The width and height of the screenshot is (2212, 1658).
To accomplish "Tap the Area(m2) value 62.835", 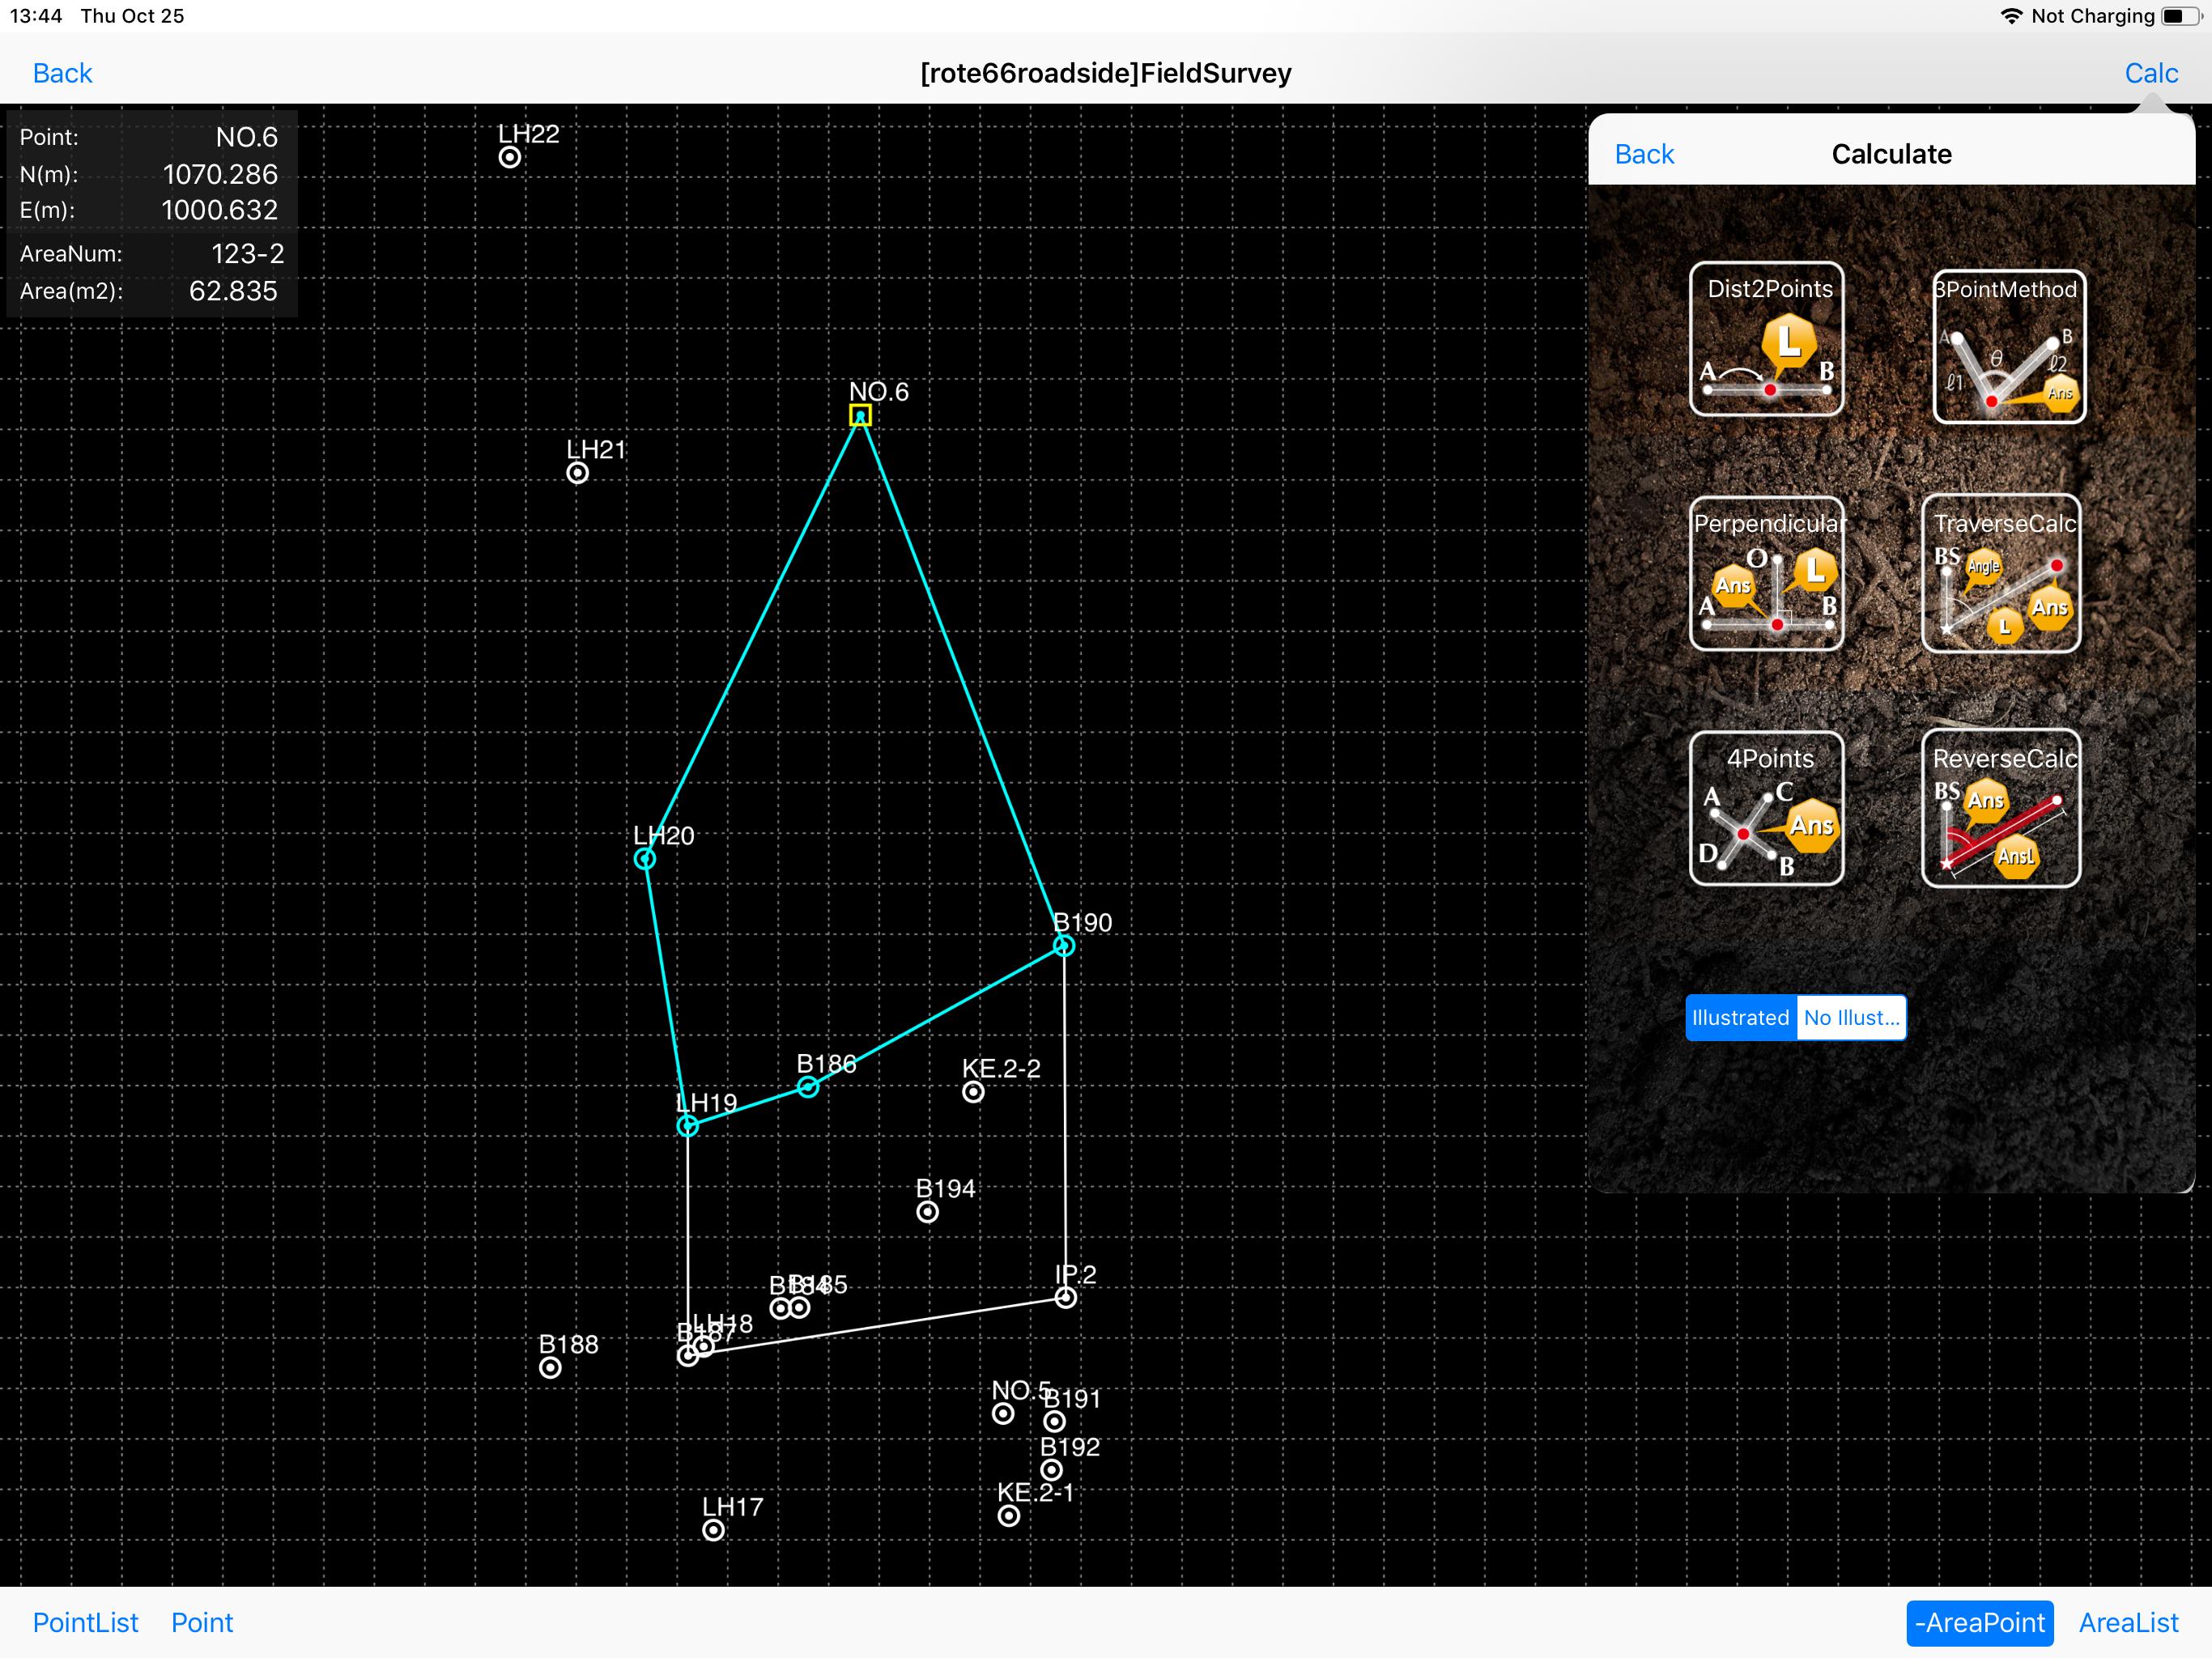I will coord(233,291).
